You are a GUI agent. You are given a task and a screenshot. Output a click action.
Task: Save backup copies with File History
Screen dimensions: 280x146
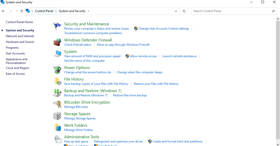[96, 84]
